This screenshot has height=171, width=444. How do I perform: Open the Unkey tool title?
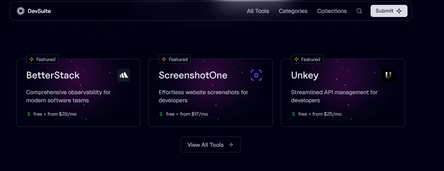[x=305, y=76]
